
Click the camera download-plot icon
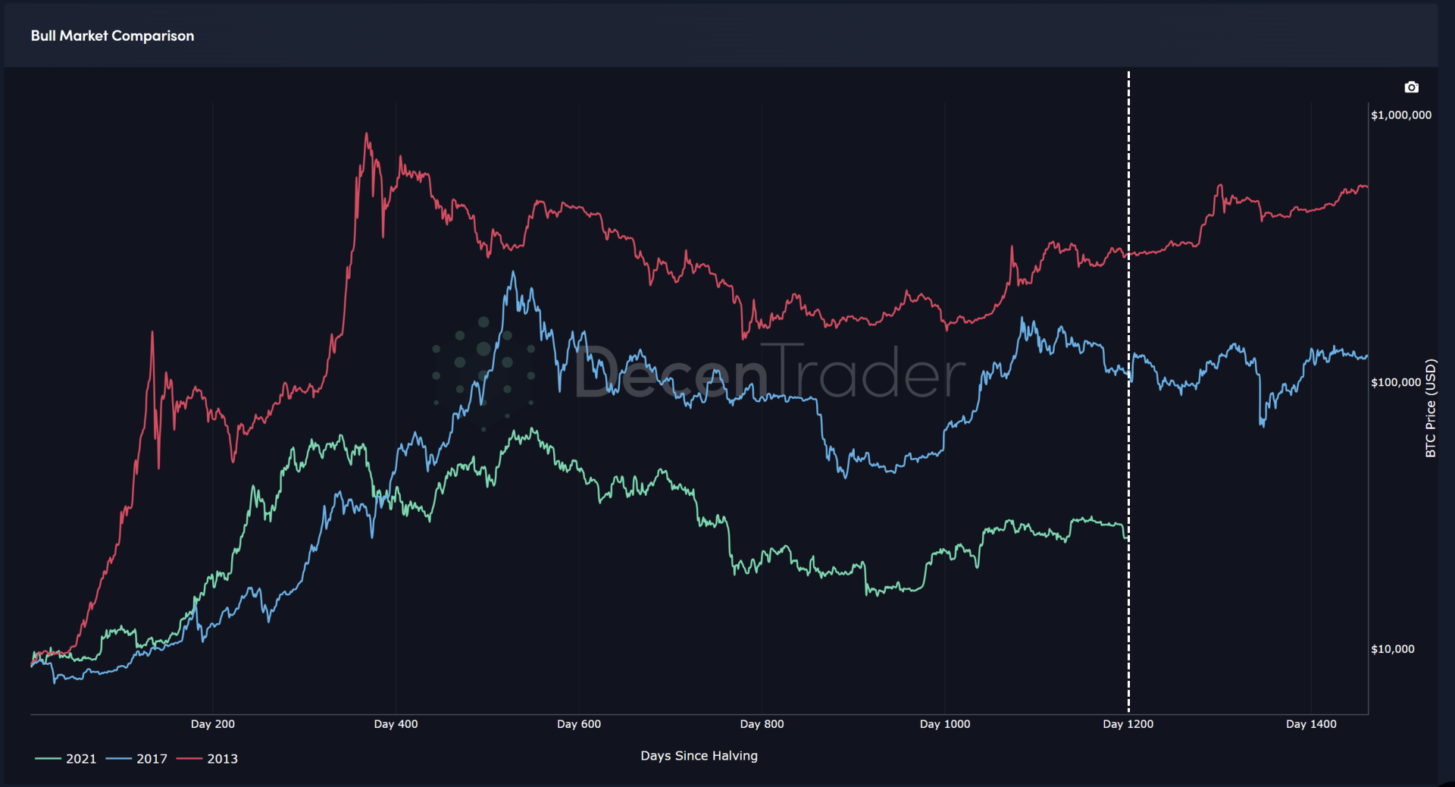pos(1411,87)
